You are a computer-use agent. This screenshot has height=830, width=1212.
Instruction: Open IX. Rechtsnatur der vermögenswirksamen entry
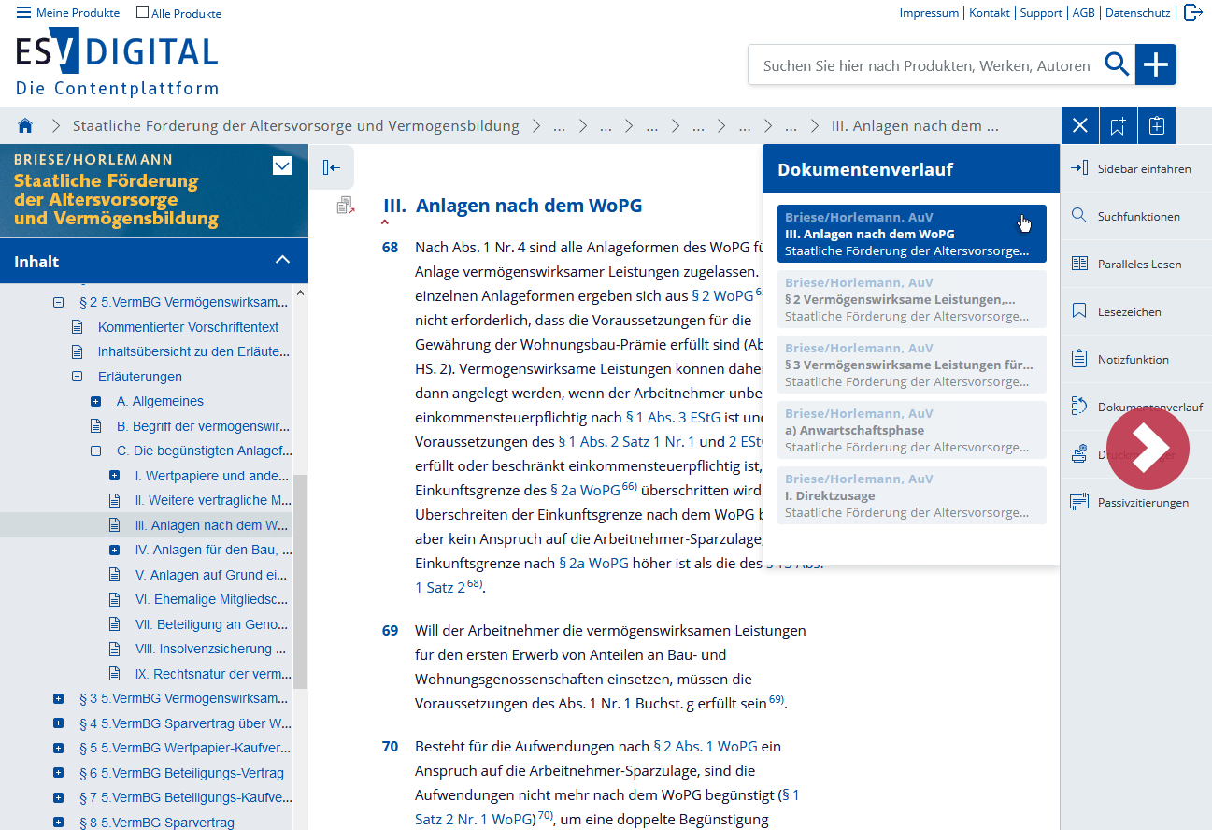click(213, 674)
